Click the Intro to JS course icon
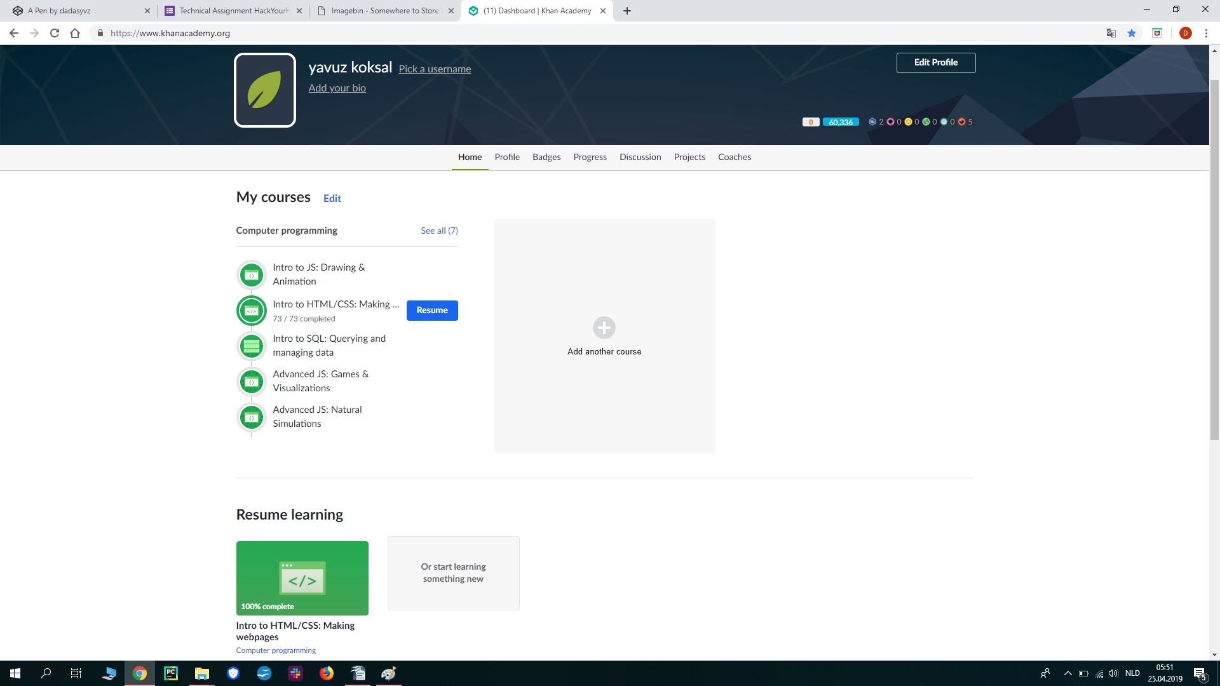 click(x=252, y=275)
